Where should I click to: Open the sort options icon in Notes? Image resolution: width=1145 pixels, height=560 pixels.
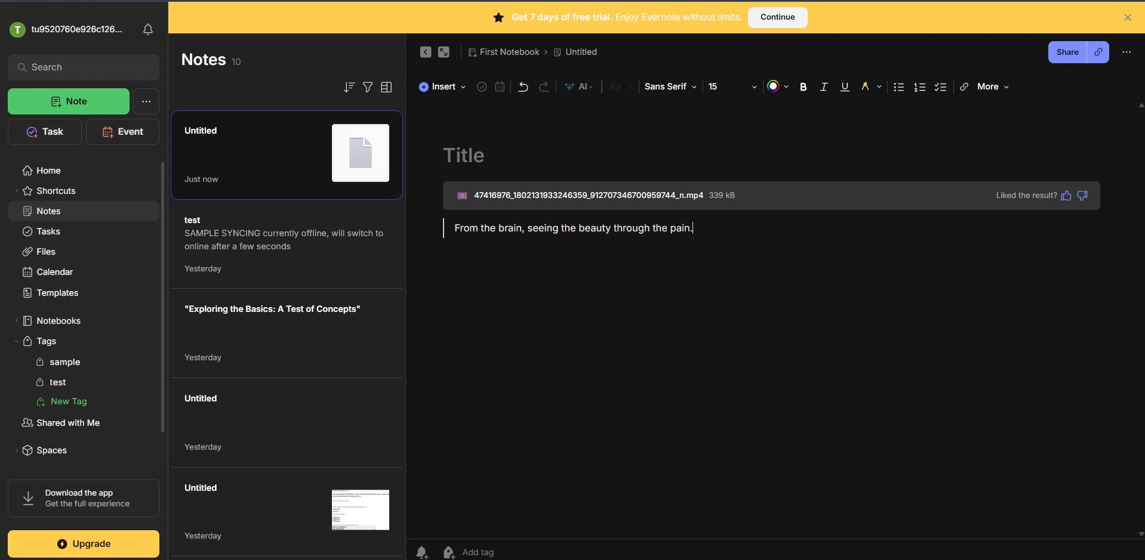point(349,87)
